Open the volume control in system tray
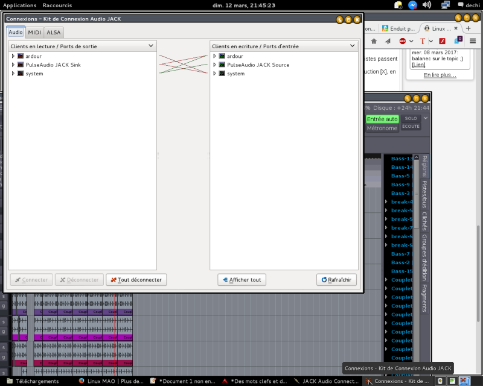The width and height of the screenshot is (483, 386). pyautogui.click(x=427, y=5)
